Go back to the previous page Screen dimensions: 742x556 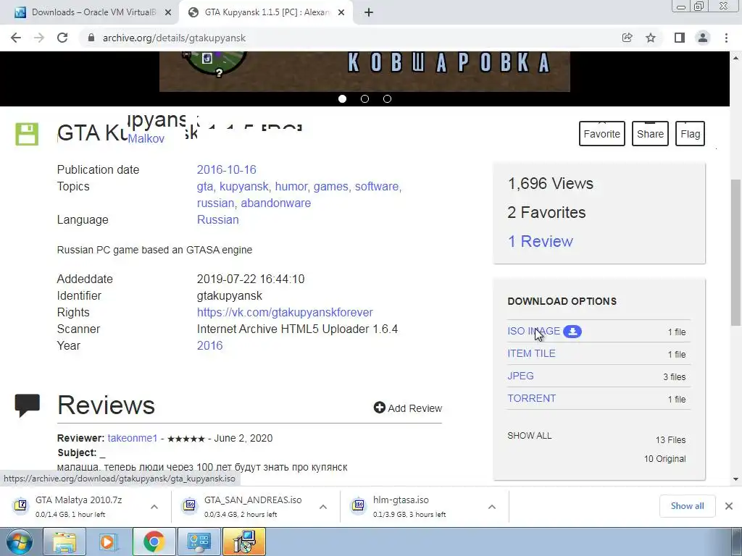coord(16,38)
